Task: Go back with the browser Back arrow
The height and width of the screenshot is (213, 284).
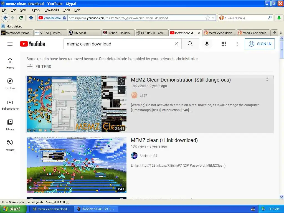Action: (5, 18)
